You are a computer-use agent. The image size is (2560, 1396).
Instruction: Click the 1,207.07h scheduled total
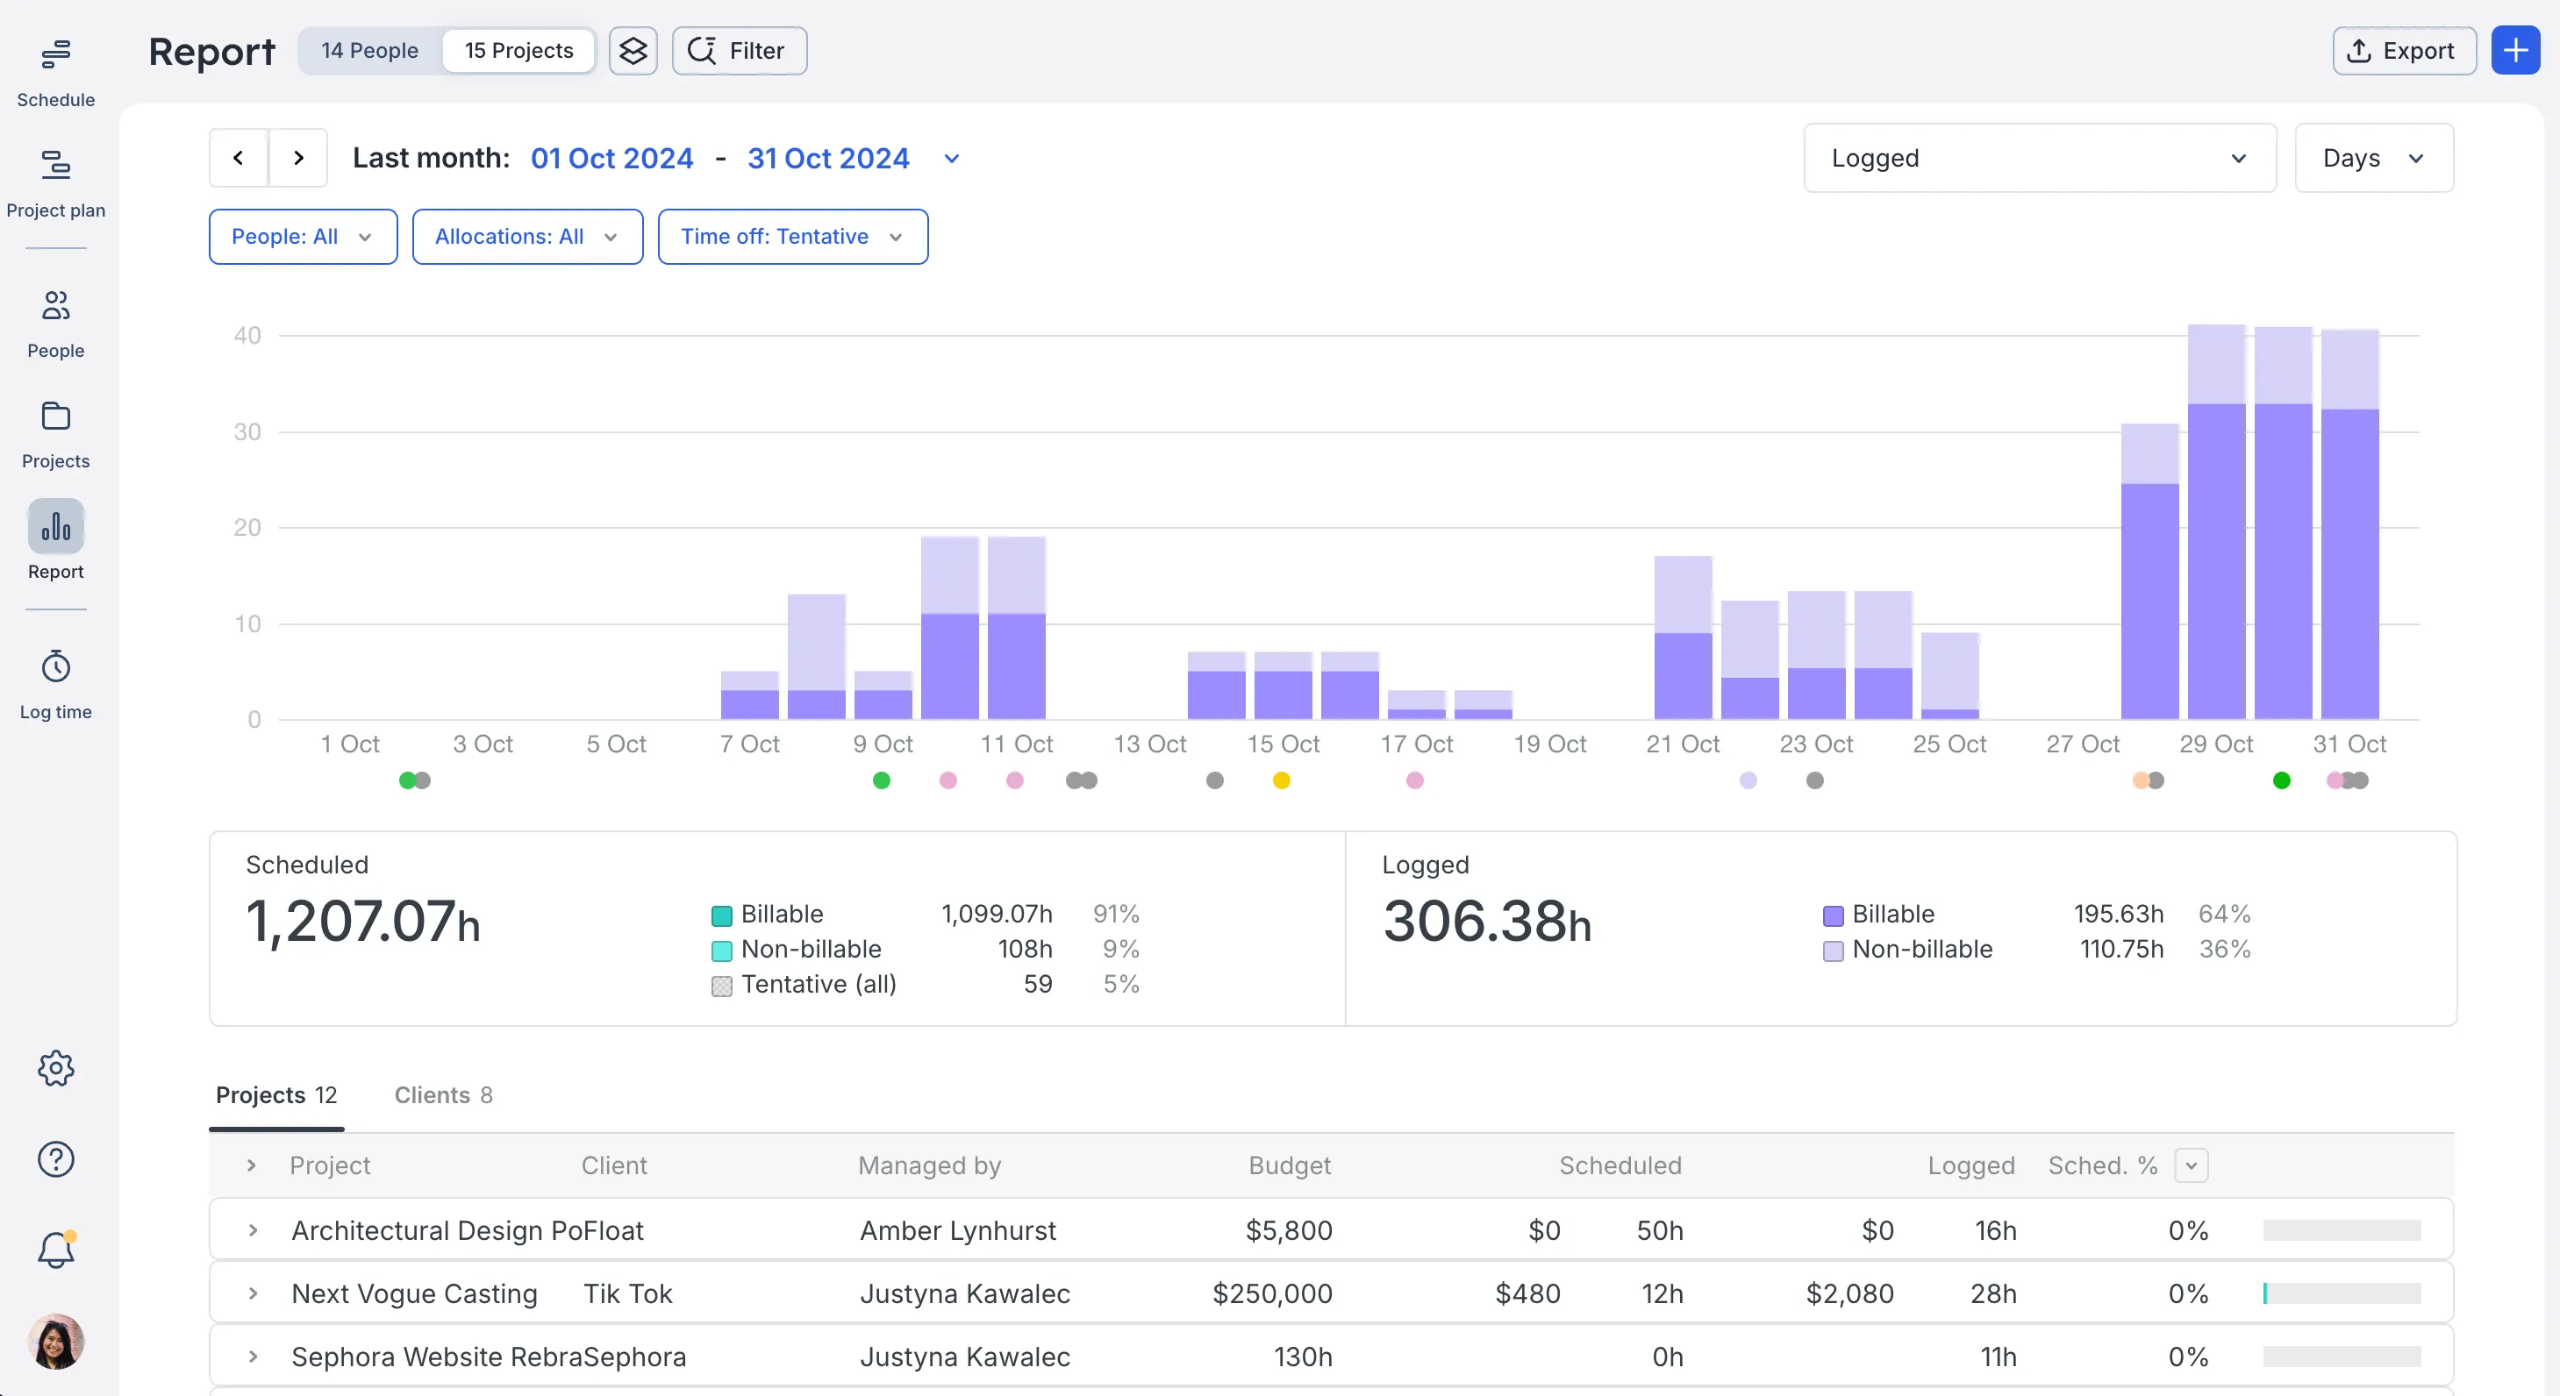[362, 921]
